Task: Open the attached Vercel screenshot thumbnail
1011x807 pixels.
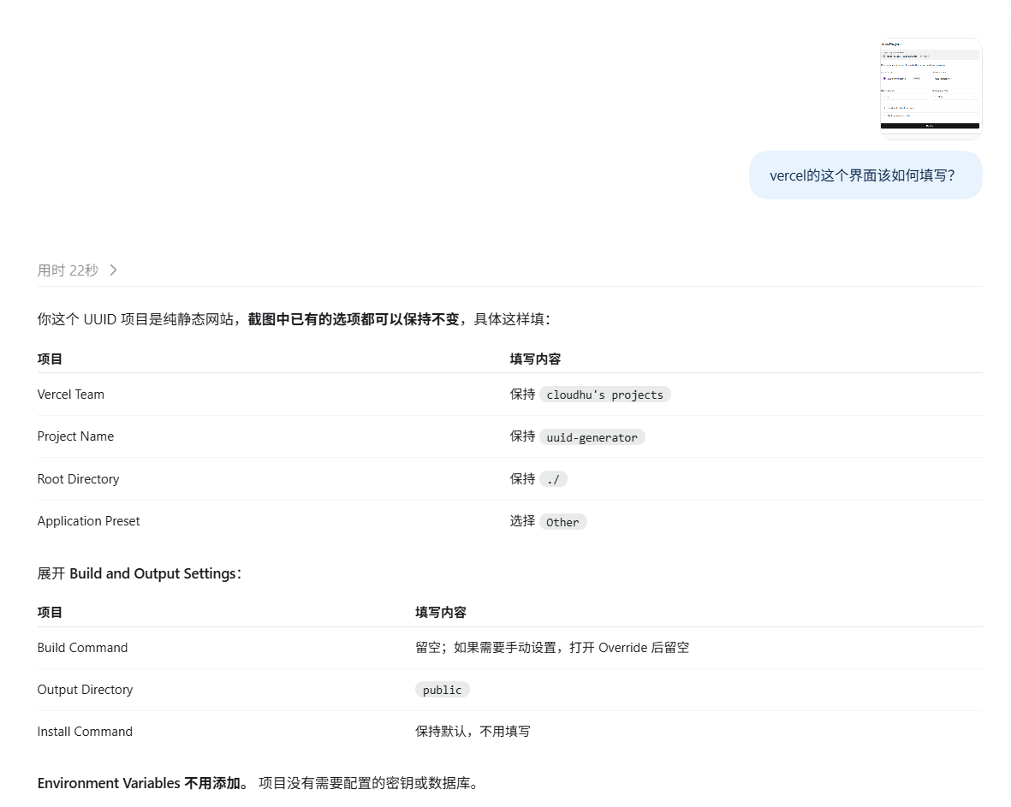Action: click(931, 88)
